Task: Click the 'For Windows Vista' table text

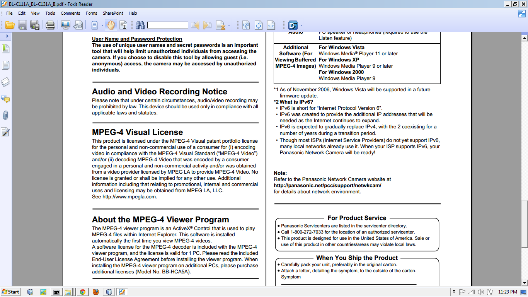Action: tap(342, 47)
